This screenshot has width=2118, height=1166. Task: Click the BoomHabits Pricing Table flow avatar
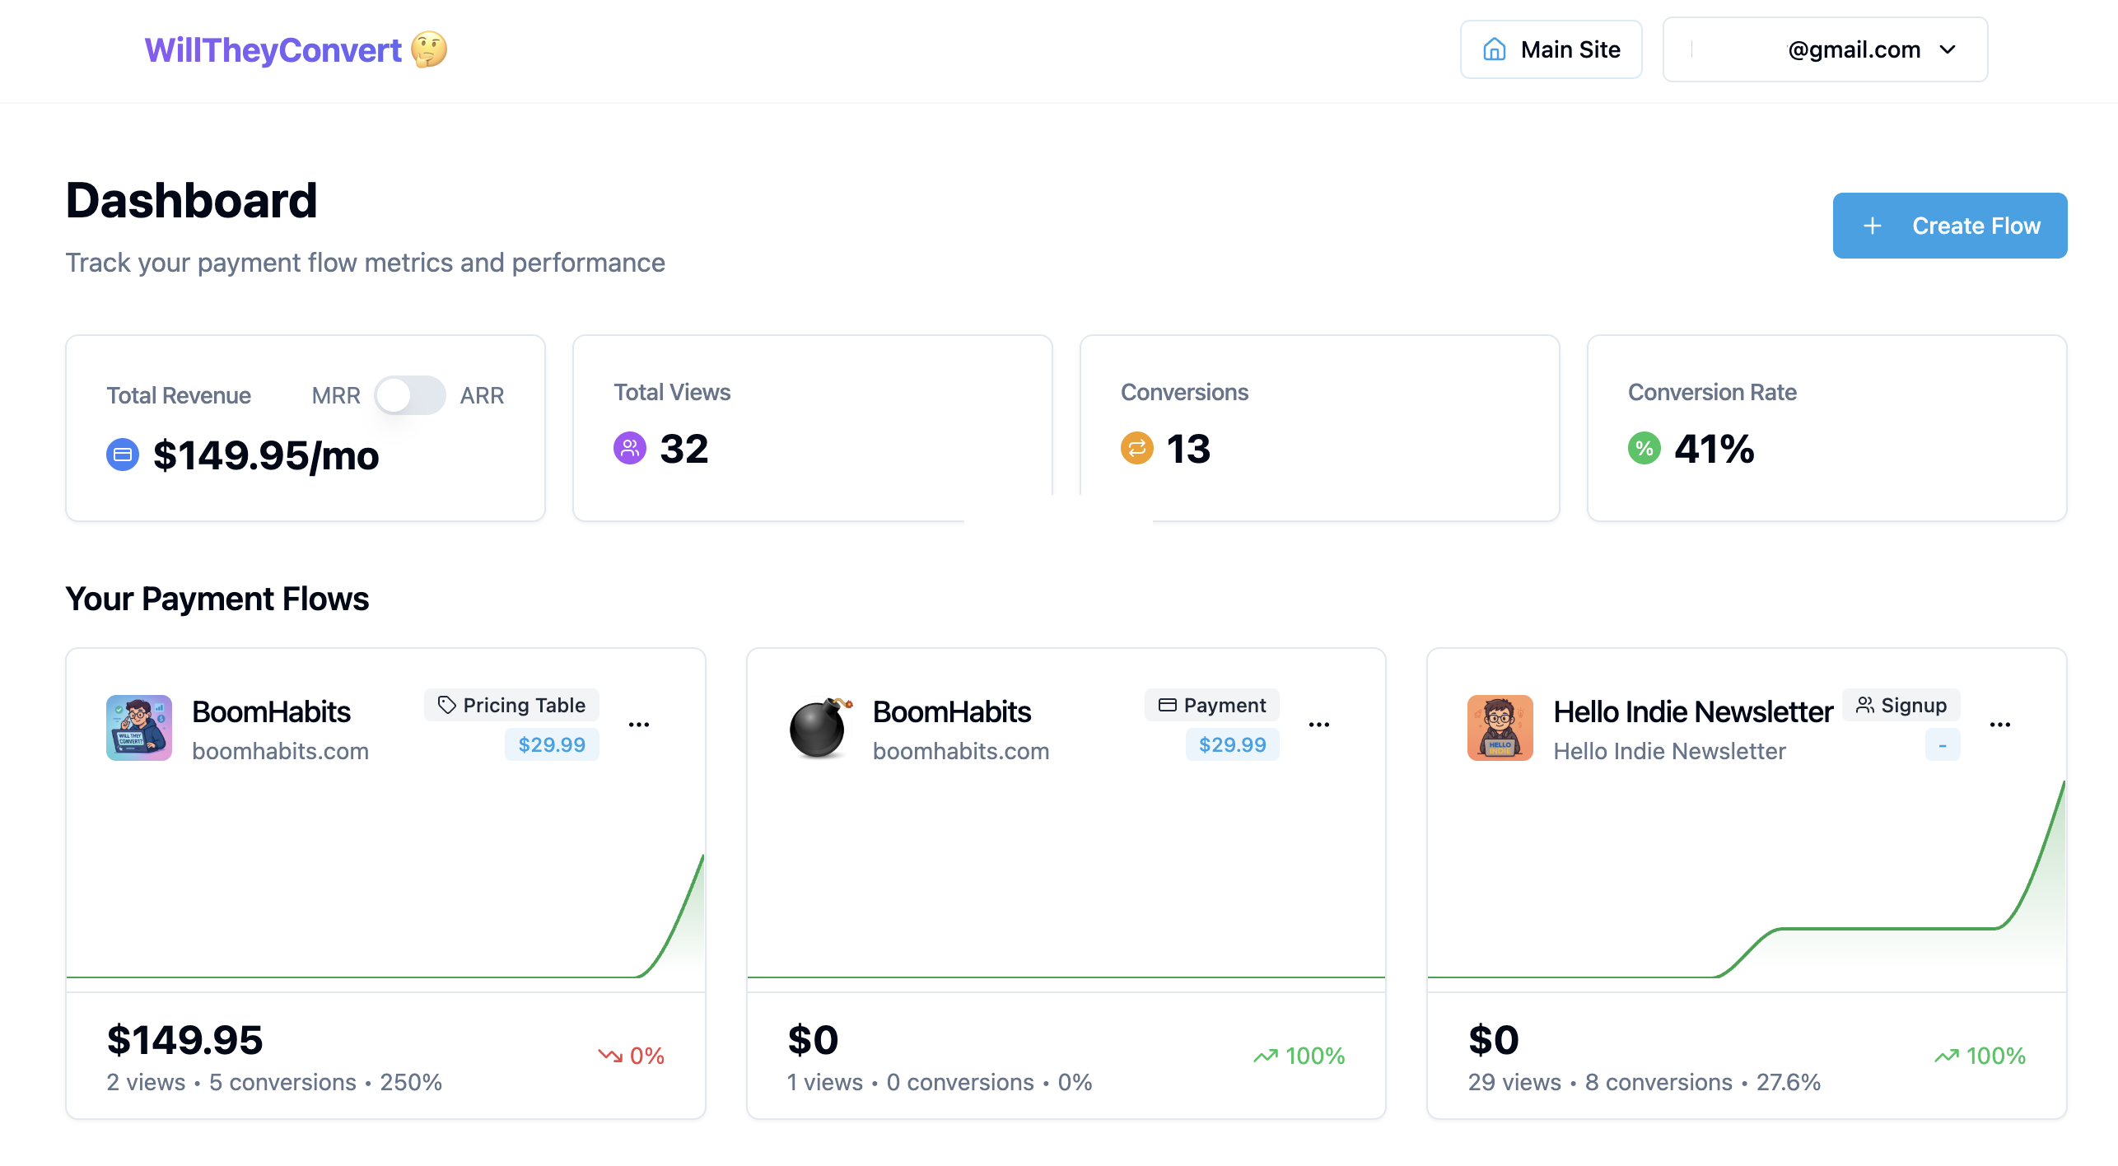click(138, 728)
